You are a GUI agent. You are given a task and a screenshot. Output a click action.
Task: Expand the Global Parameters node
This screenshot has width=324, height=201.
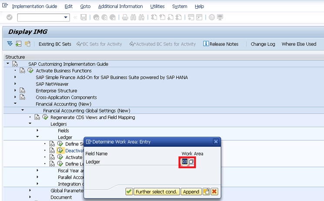coord(30,190)
